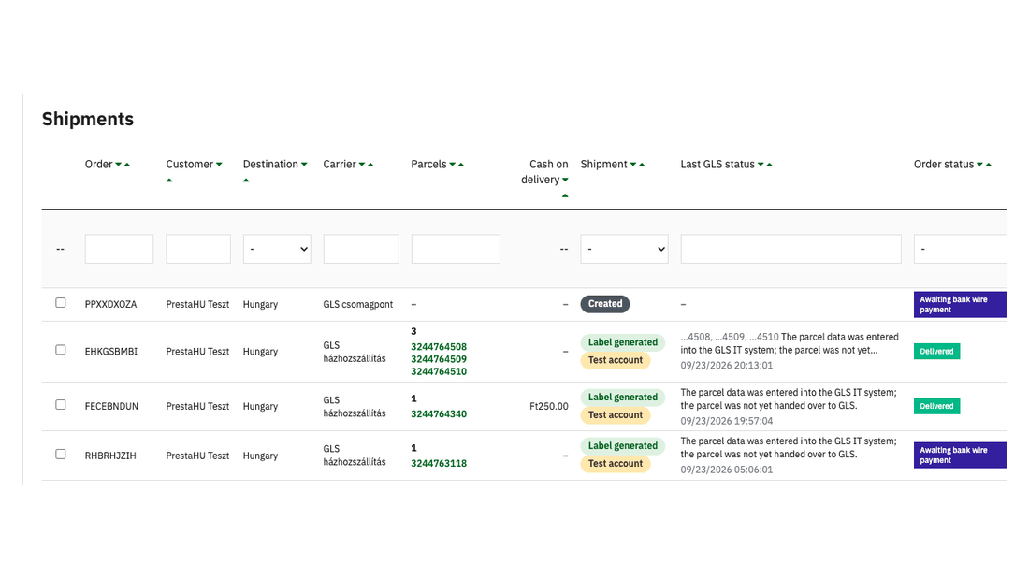
Task: Sort Order status column descending with down arrow
Action: (979, 165)
